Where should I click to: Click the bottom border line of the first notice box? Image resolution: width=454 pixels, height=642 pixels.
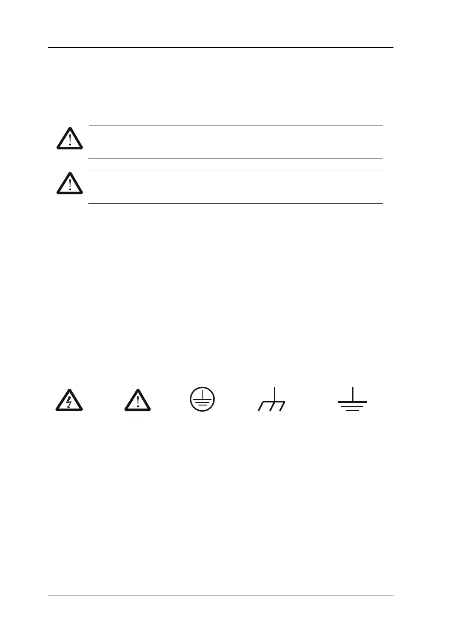click(235, 159)
